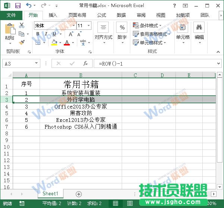Click the 文件 file button
The height and width of the screenshot is (208, 224).
point(11,15)
